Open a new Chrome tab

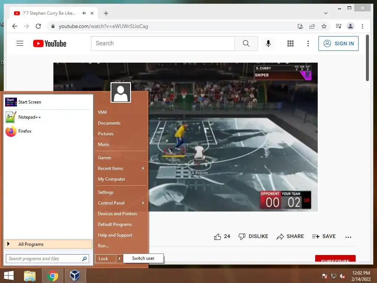coord(106,13)
